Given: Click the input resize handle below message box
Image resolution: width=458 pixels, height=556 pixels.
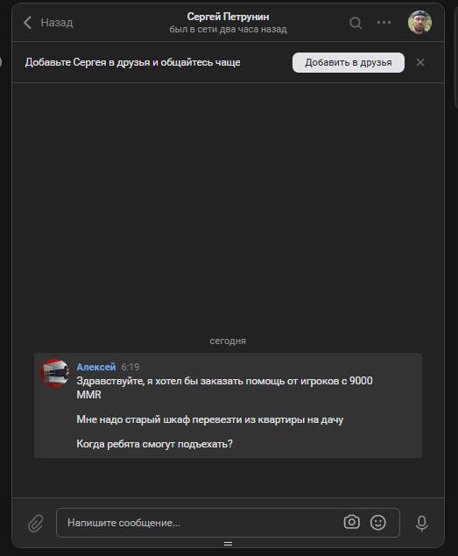Looking at the screenshot, I should (228, 544).
